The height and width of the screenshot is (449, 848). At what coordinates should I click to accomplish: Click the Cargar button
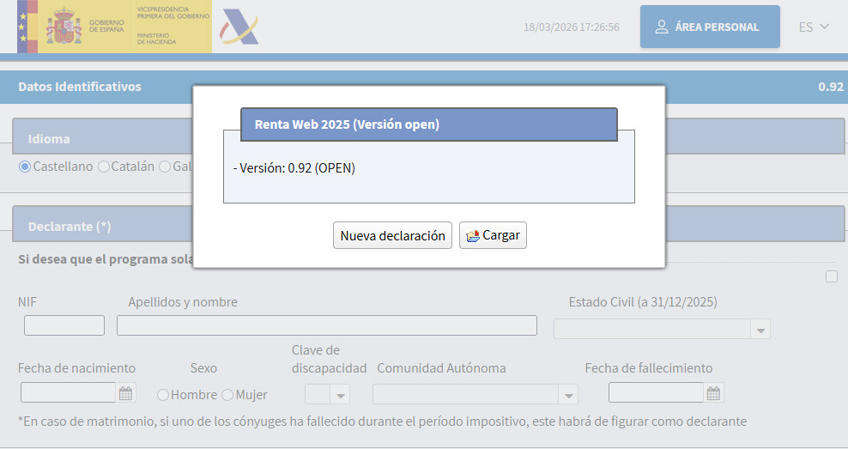tap(493, 235)
